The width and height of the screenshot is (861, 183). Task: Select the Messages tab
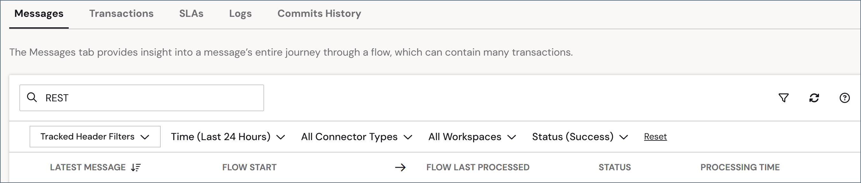tap(39, 13)
